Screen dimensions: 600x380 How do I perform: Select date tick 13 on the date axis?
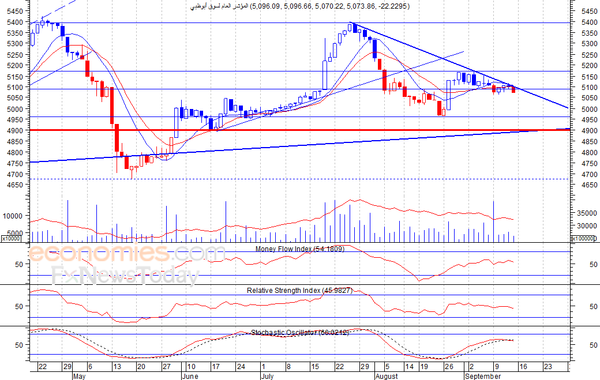click(117, 367)
